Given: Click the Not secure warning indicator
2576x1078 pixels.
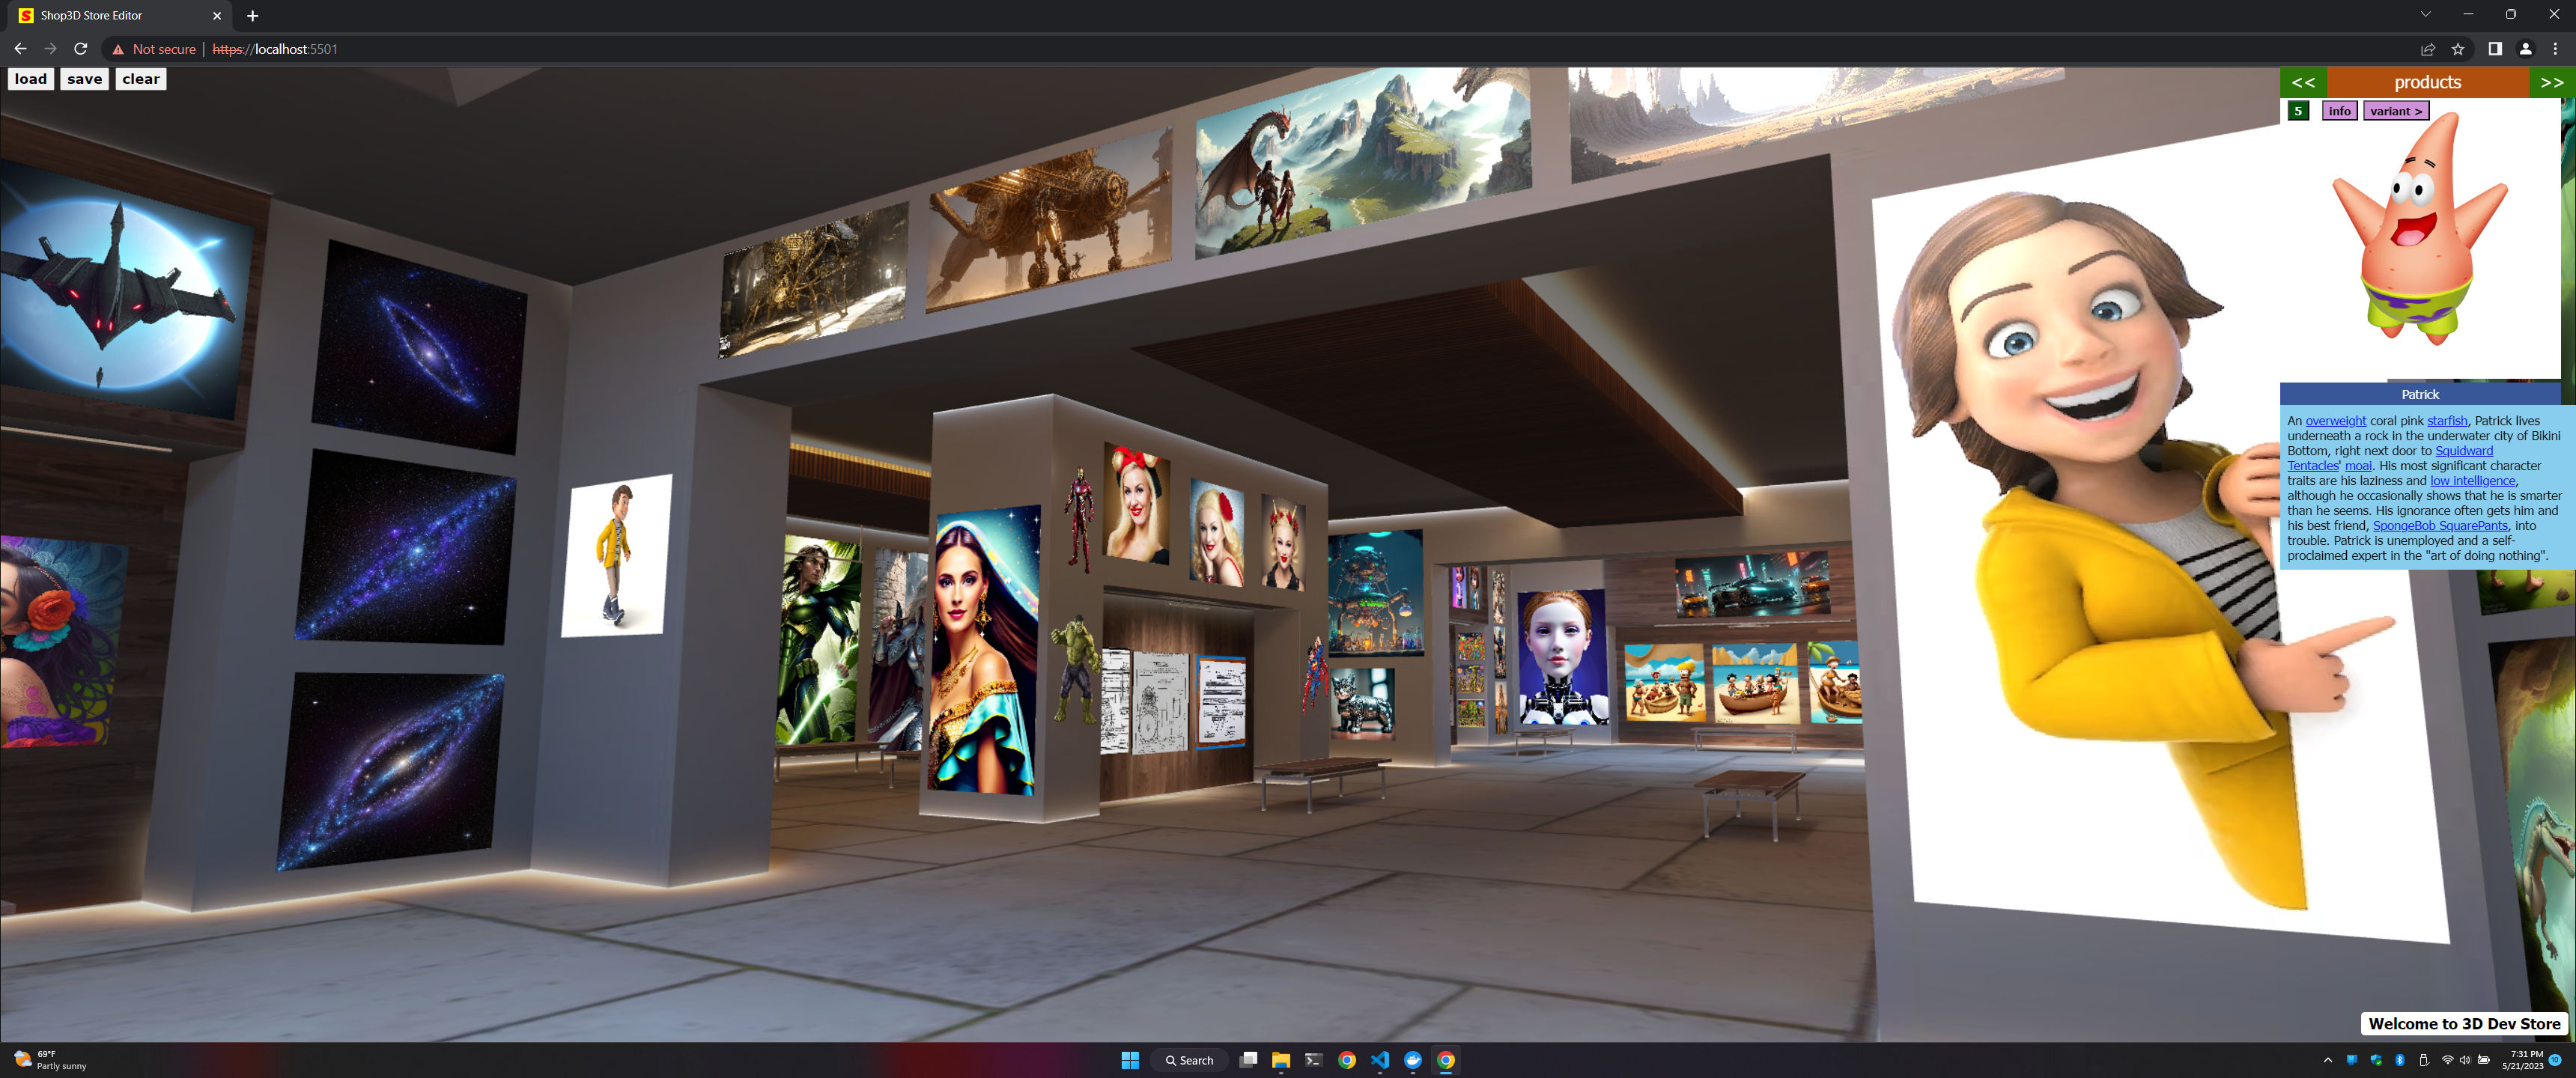Looking at the screenshot, I should (x=154, y=49).
